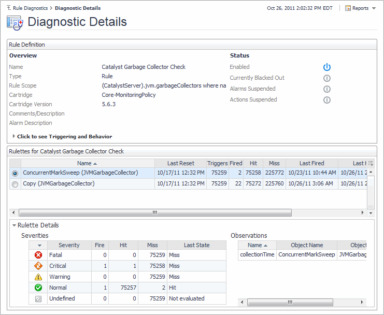Sort rulettes by Last Reset column
384x315 pixels.
point(180,163)
